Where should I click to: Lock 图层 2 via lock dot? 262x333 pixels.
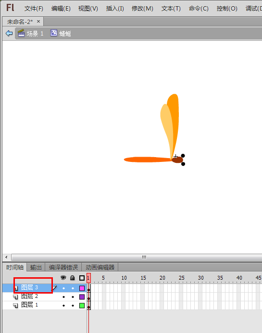73,297
